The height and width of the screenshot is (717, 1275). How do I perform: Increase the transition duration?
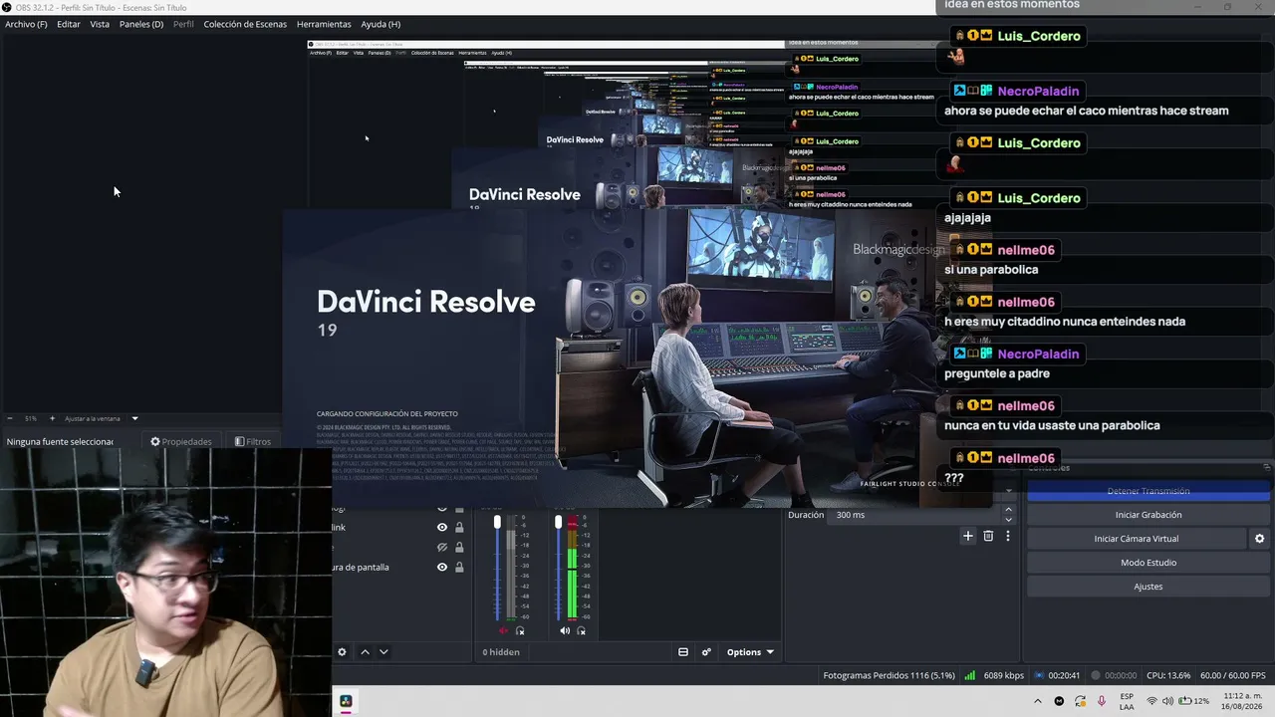click(1008, 510)
